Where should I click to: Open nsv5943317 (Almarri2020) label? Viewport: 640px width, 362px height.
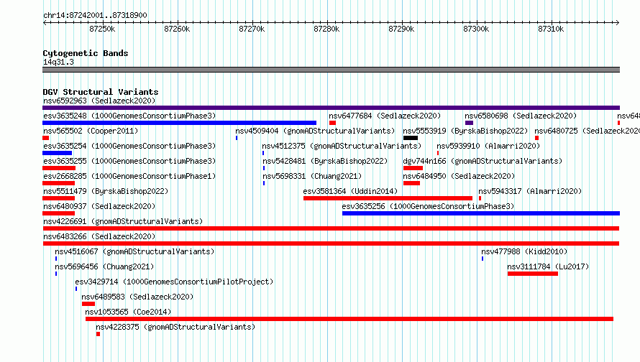(x=530, y=191)
